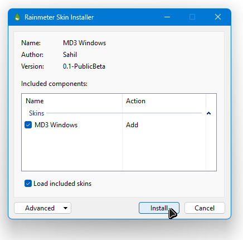Close the Rainmeter Skin Installer window
Image resolution: width=243 pixels, height=240 pixels.
point(218,17)
